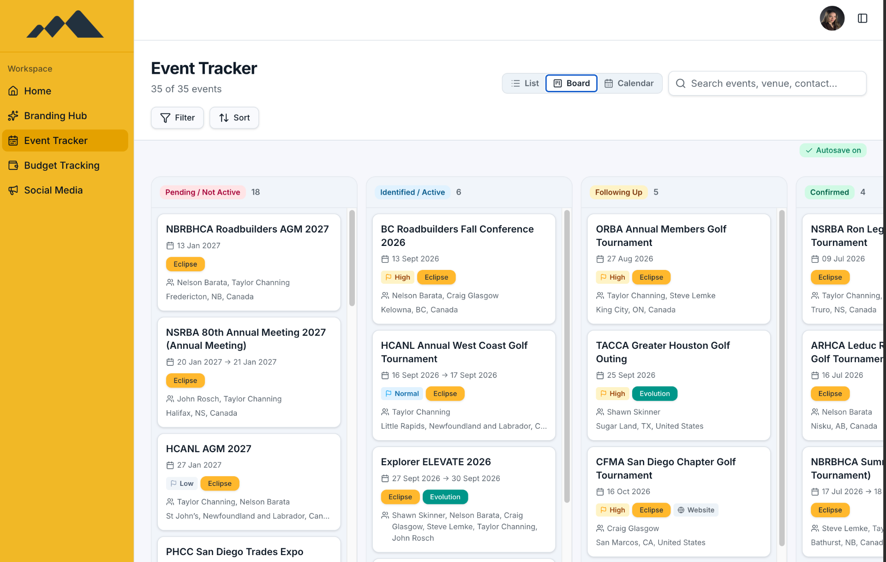Open the PHCC San Diego Trades Expo card
Screen dimensions: 886x562
(x=249, y=550)
